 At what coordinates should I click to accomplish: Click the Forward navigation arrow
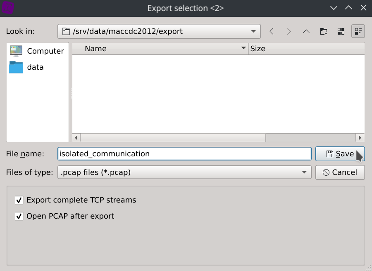pos(289,31)
